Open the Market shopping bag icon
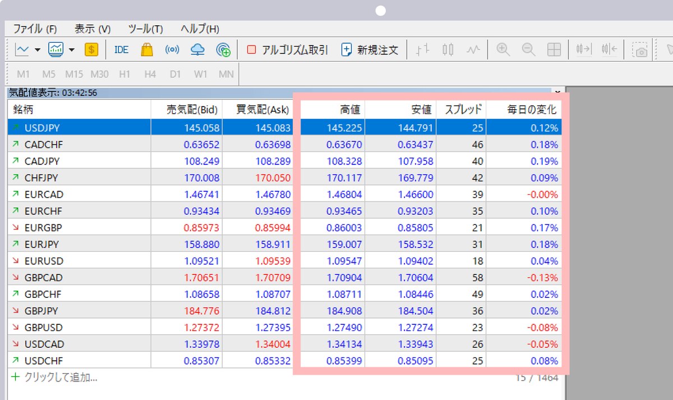 pyautogui.click(x=147, y=49)
